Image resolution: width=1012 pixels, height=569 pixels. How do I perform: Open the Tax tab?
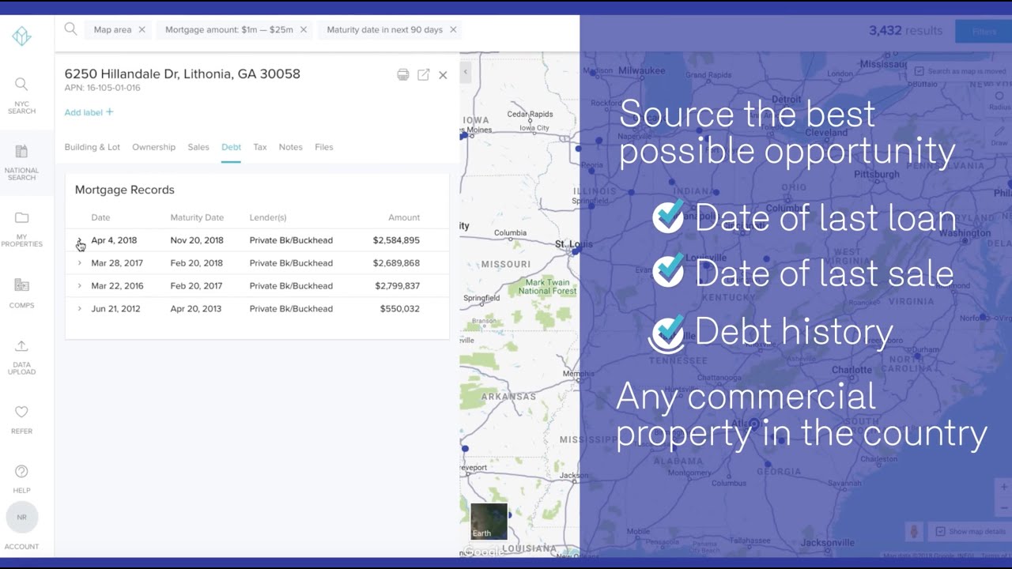[x=260, y=147]
